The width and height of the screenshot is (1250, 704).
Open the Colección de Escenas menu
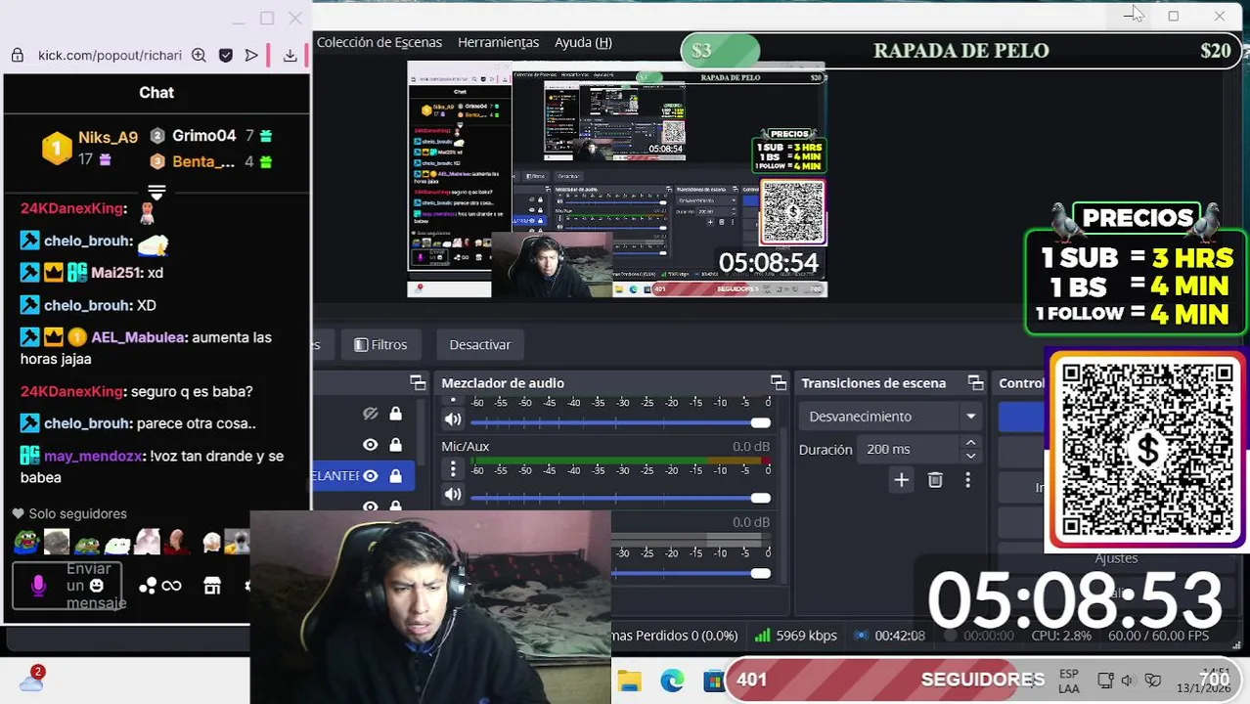pyautogui.click(x=379, y=42)
